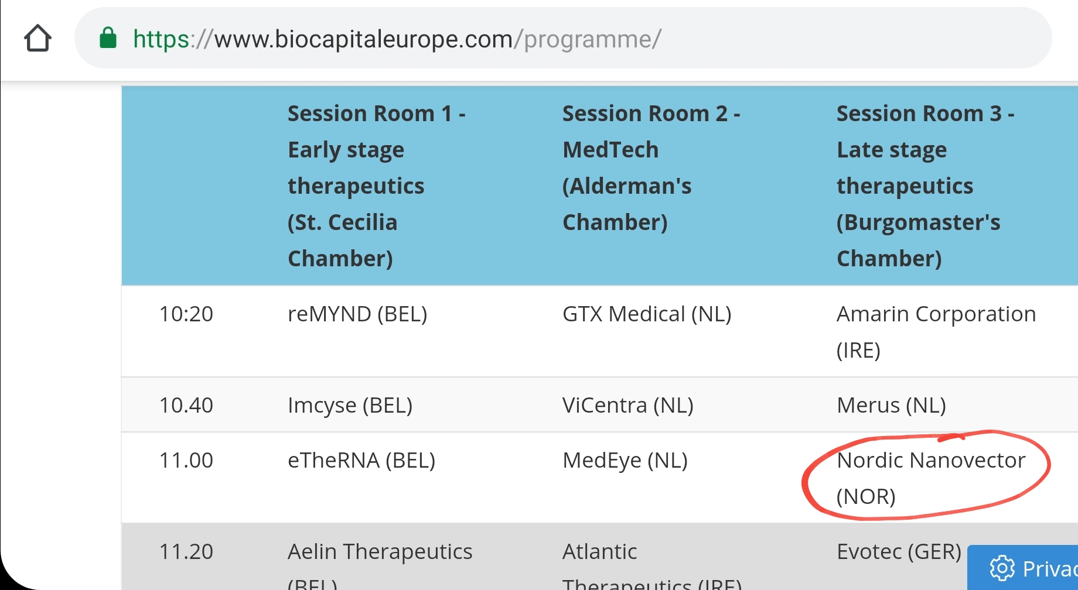This screenshot has width=1078, height=590.
Task: Click Evotec (GER) entry
Action: (899, 552)
